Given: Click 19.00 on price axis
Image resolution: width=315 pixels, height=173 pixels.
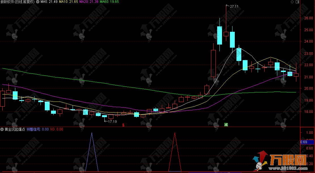Looking at the screenshot, I should [x=308, y=100].
